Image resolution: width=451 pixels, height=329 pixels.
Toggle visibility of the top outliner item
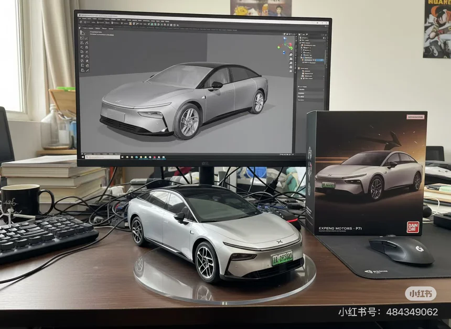[324, 39]
